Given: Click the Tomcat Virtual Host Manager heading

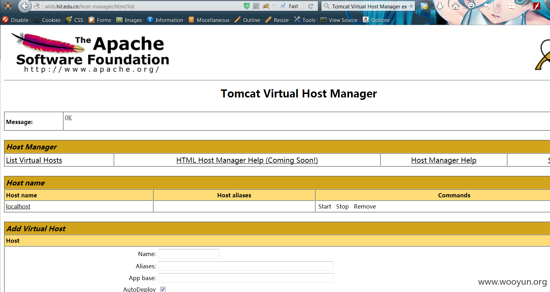Looking at the screenshot, I should 299,94.
